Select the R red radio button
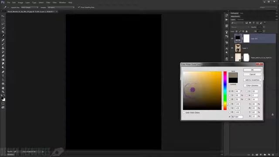Viewport: 279px width, 157px height. pos(230,104)
